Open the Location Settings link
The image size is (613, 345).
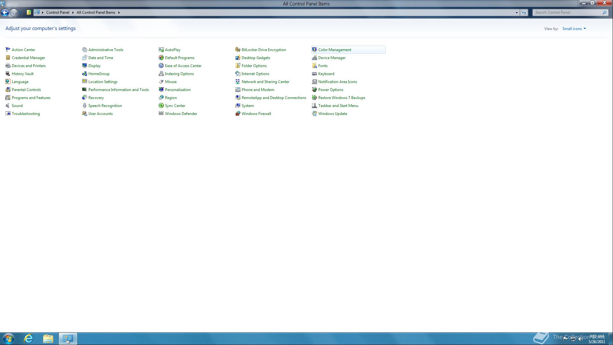pos(103,82)
